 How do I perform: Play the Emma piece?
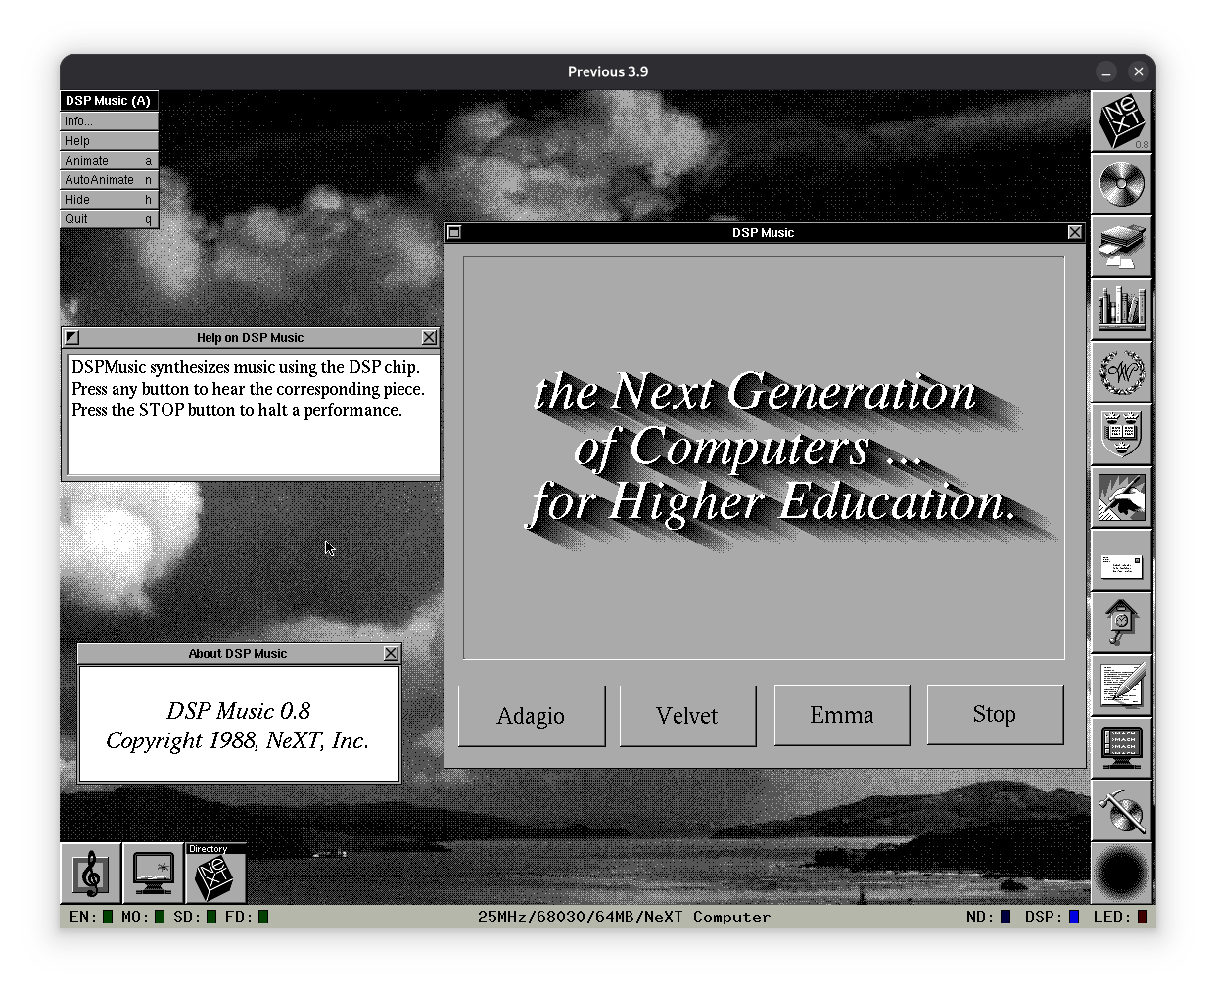pos(842,716)
